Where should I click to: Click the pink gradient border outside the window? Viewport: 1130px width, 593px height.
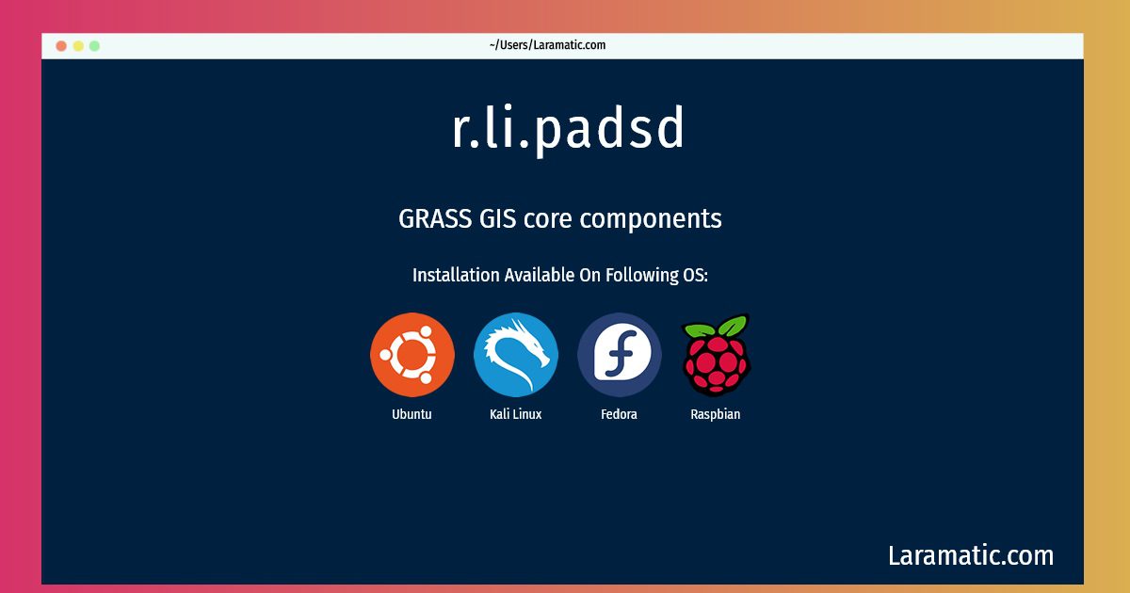19,296
